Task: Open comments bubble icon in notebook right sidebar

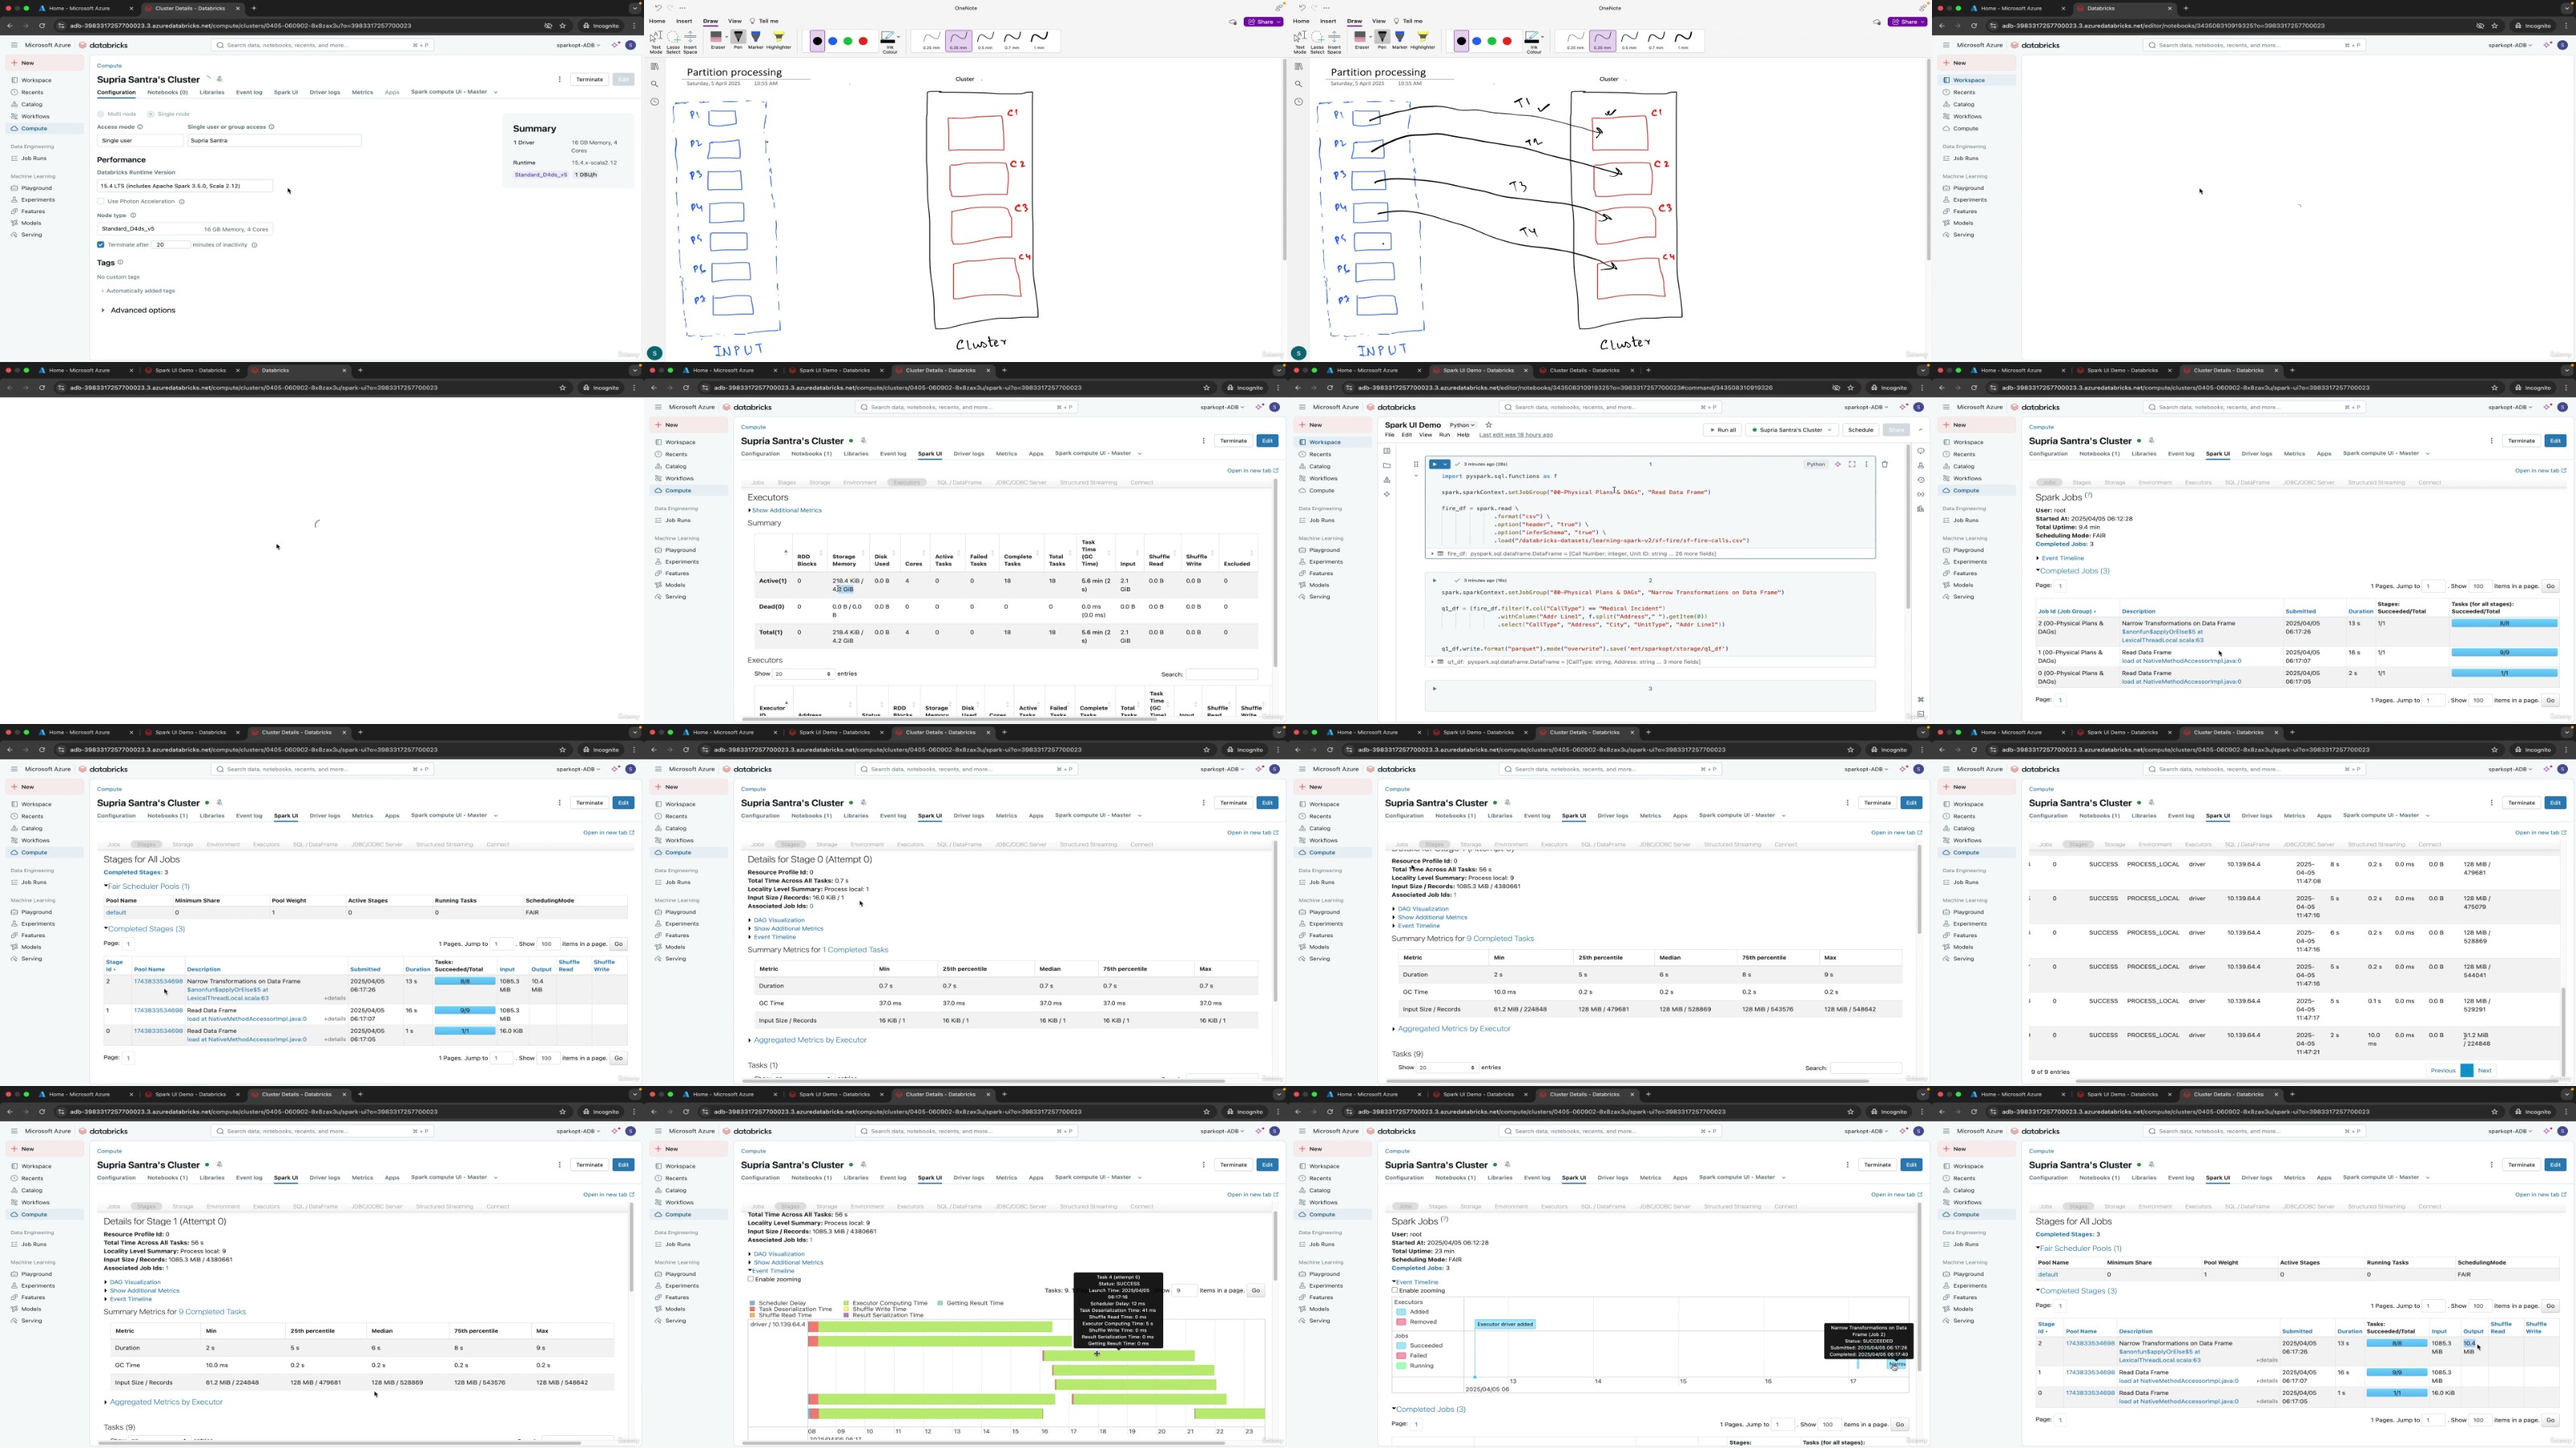Action: point(1920,450)
